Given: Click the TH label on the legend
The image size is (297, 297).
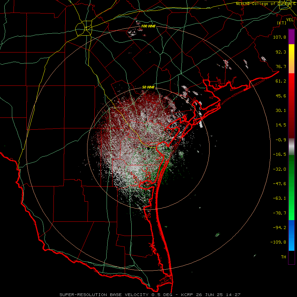Looking at the screenshot, I should tap(283, 257).
